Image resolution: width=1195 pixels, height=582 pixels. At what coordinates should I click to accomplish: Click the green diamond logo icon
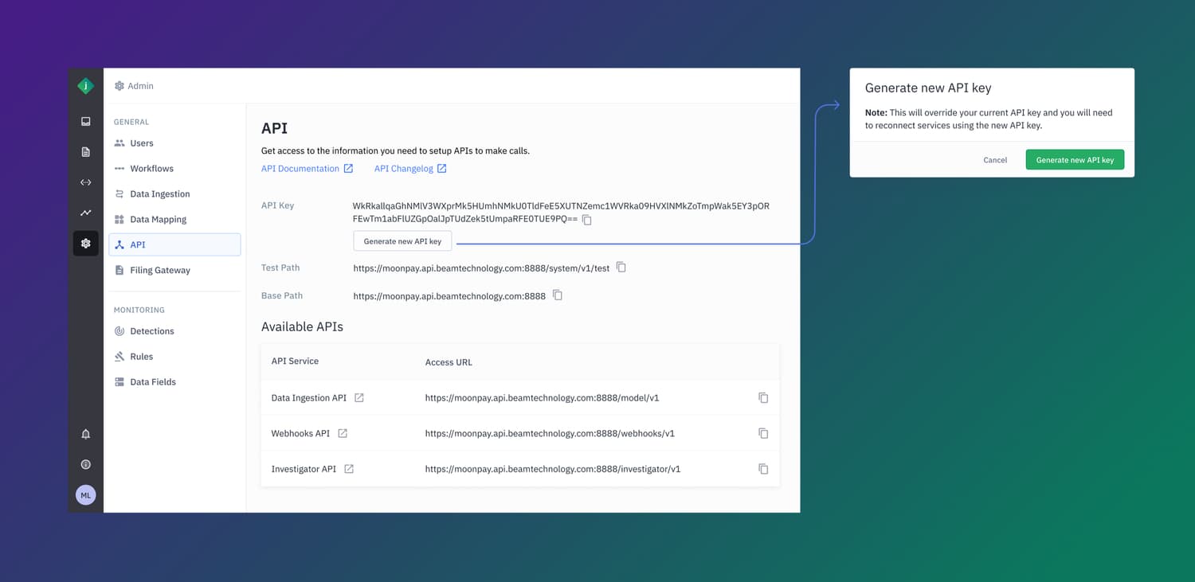(x=85, y=86)
